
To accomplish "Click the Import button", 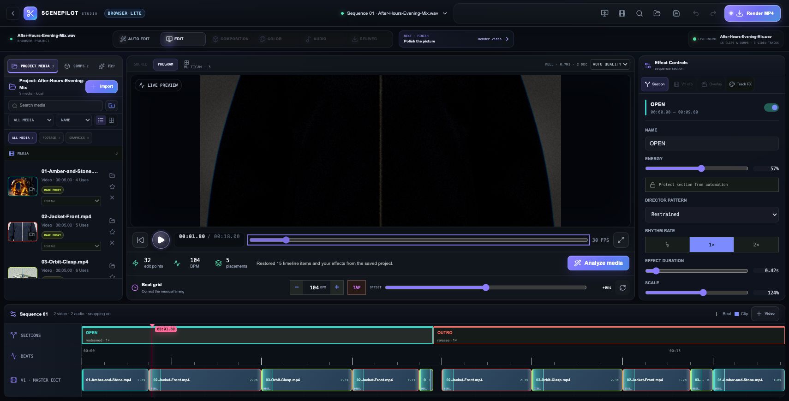I will click(x=102, y=87).
